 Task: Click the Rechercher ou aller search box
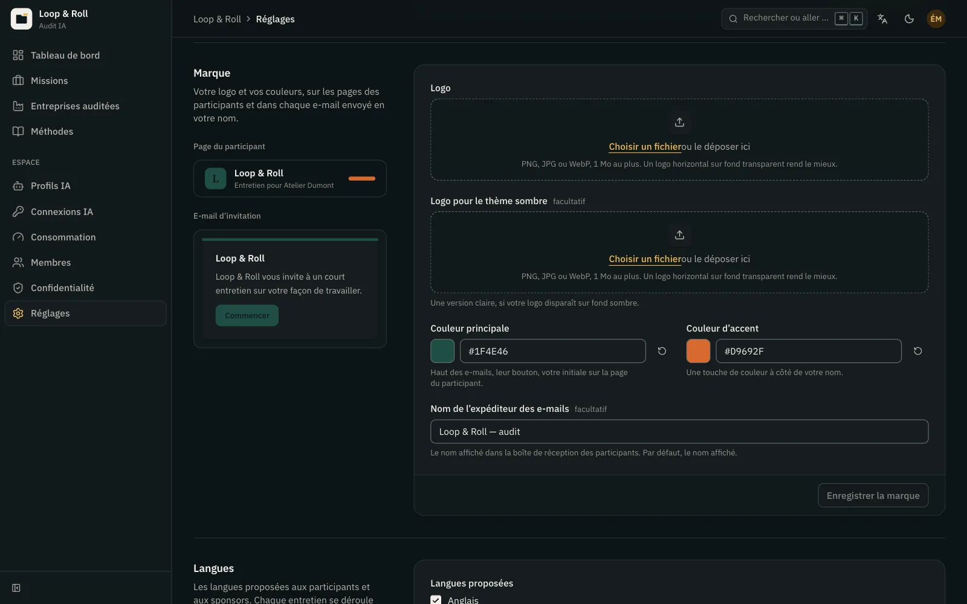coord(794,19)
